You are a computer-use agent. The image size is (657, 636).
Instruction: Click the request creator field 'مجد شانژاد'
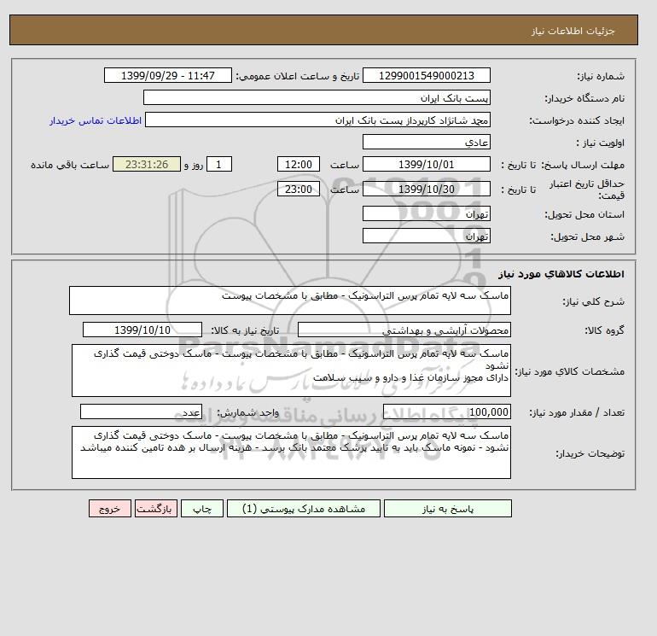(317, 120)
